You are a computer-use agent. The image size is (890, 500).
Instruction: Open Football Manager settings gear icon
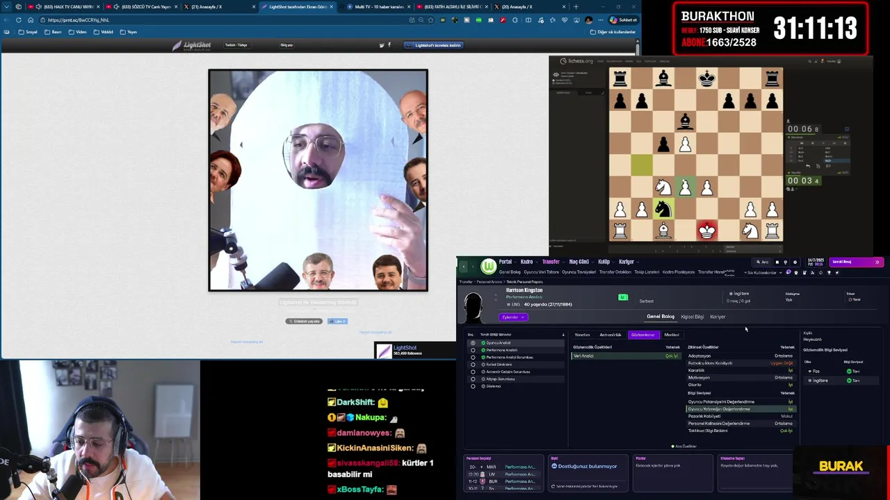795,262
